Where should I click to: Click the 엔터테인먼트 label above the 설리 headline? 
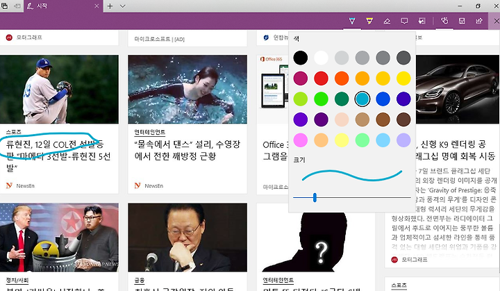pyautogui.click(x=149, y=132)
